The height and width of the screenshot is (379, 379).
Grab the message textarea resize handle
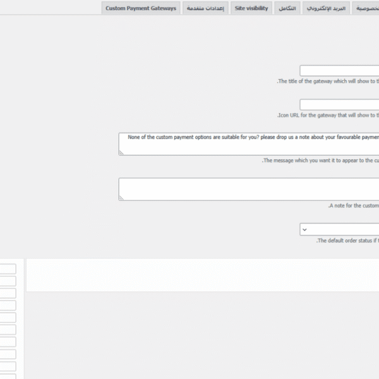point(122,152)
